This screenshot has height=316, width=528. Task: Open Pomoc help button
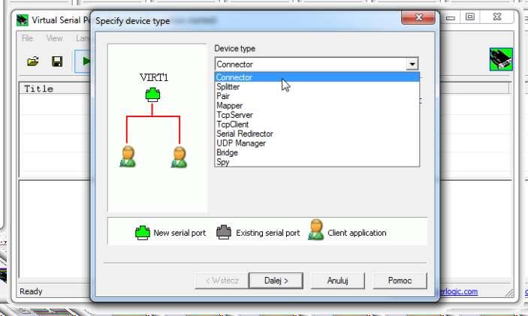coord(400,281)
